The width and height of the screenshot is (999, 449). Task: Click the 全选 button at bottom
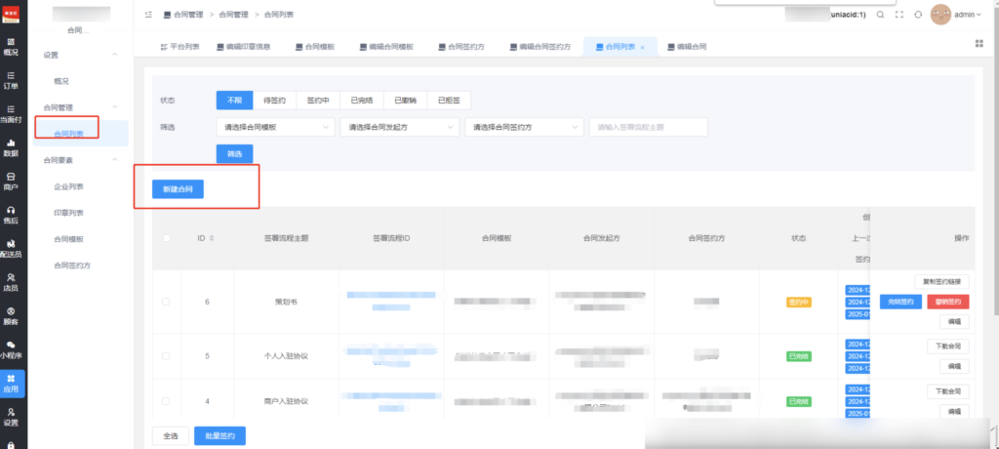171,436
